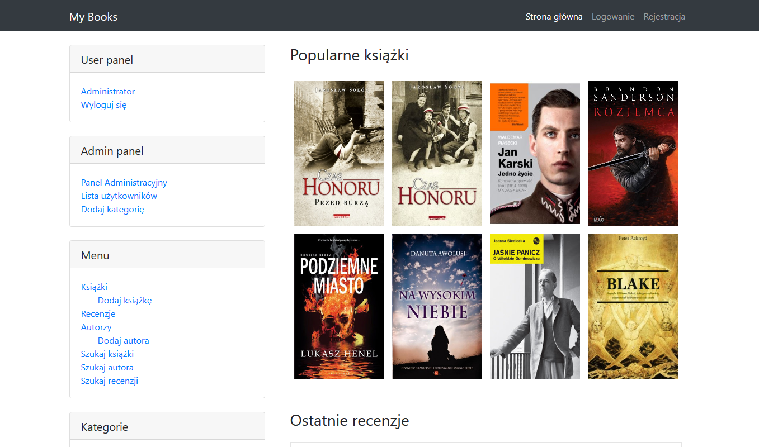Viewport: 759px width, 447px height.
Task: Go to Recenzje in the Menu
Action: [98, 313]
